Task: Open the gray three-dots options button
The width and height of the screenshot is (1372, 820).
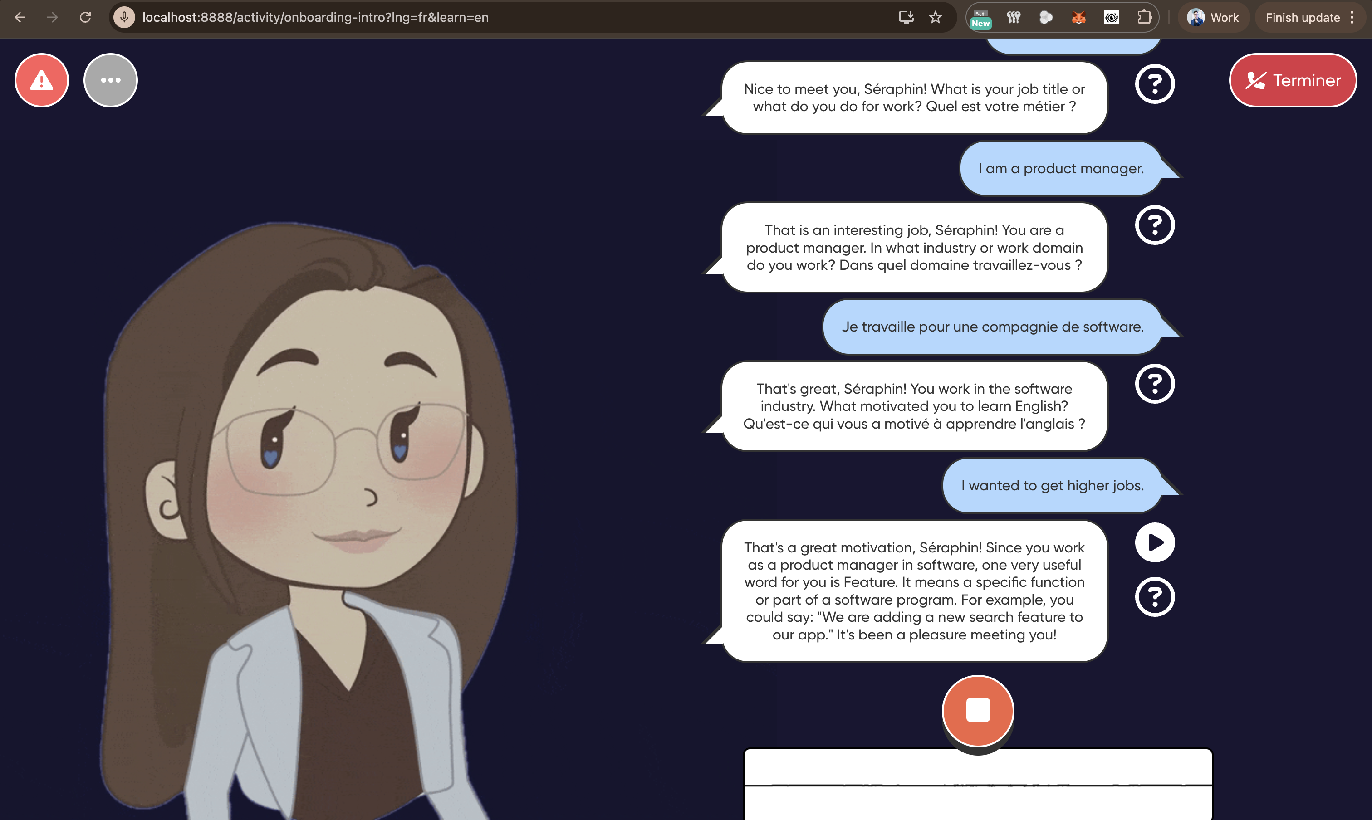Action: (111, 81)
